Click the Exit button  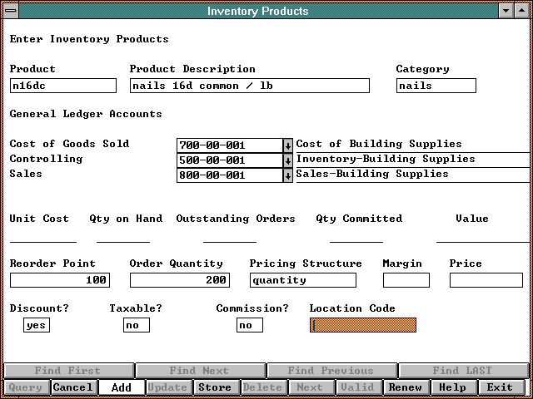[x=500, y=387]
